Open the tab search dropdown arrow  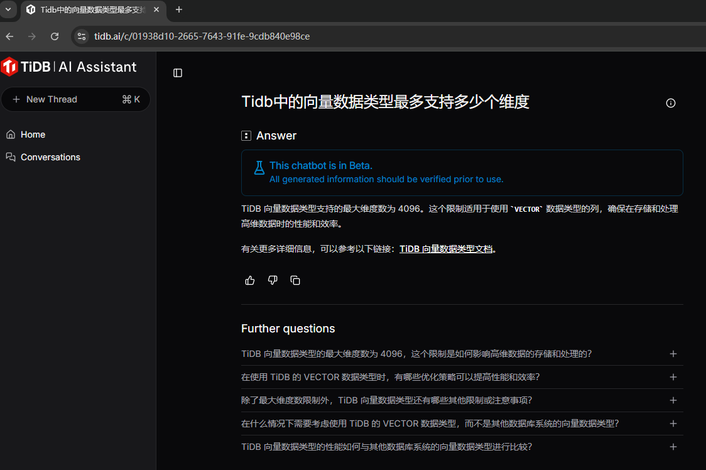[x=8, y=9]
